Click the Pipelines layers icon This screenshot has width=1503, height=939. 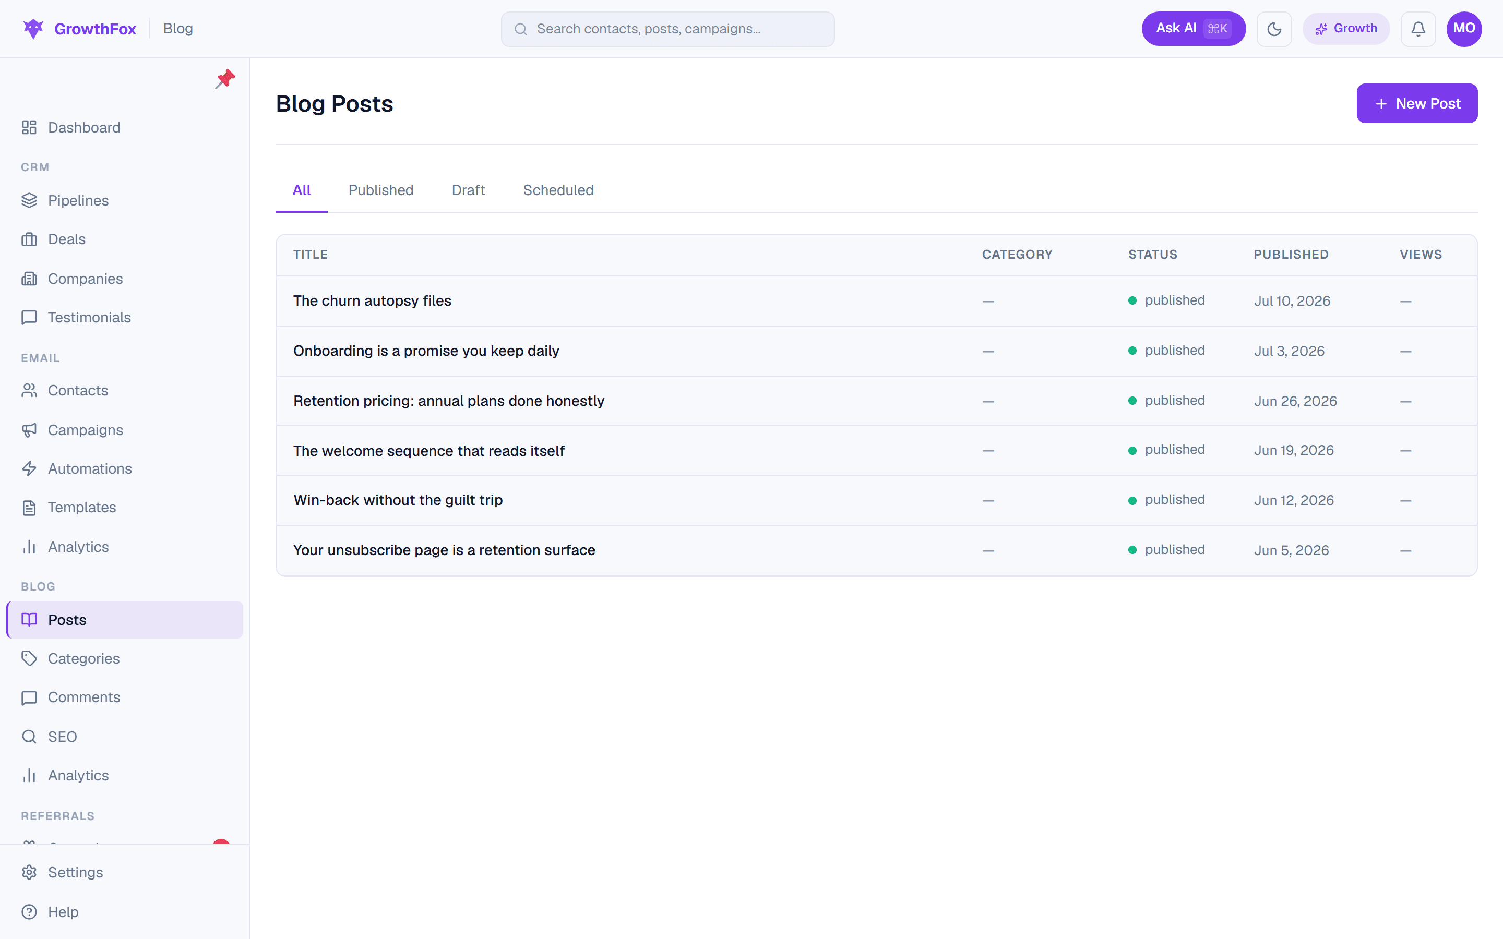coord(29,201)
